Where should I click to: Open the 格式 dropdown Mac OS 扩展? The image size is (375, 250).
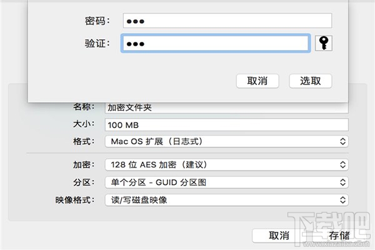point(226,141)
